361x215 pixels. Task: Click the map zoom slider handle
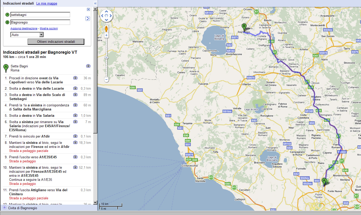106,58
